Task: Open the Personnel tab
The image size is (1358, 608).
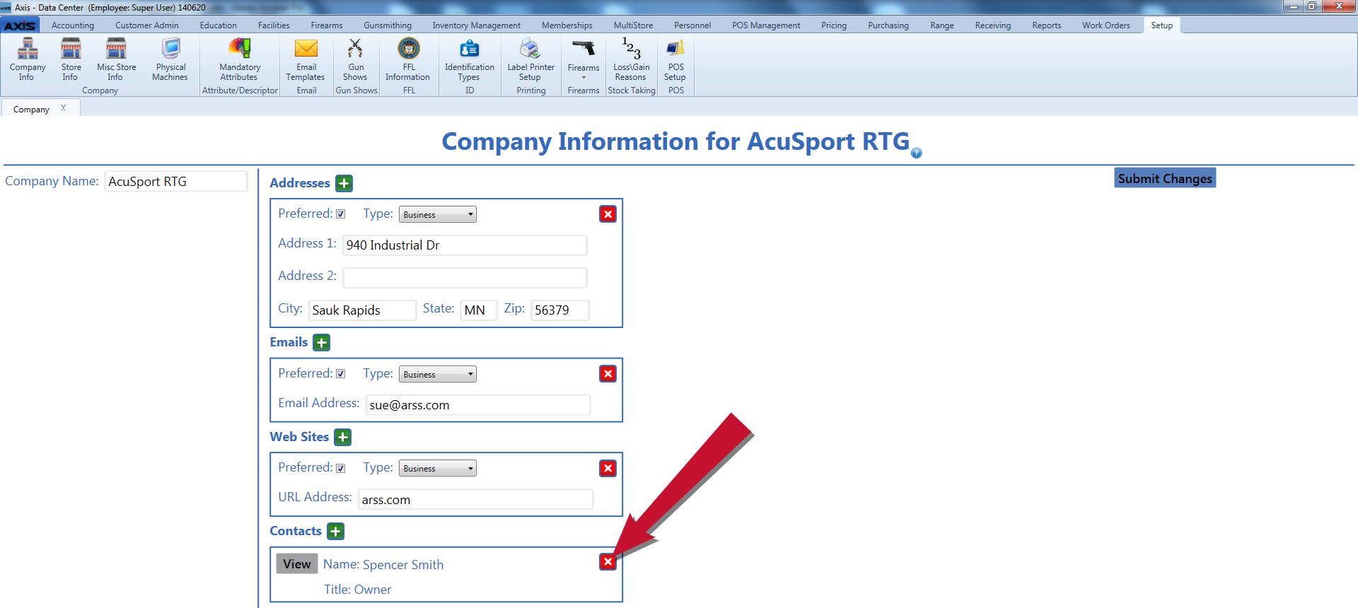Action: click(692, 25)
